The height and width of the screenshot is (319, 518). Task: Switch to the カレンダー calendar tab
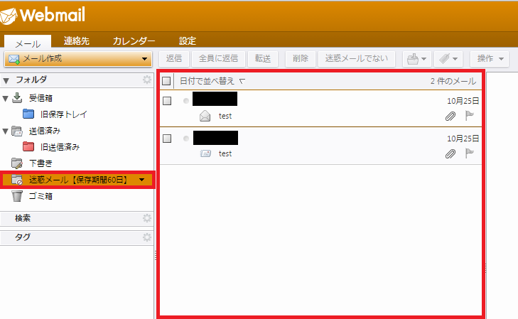tap(134, 41)
